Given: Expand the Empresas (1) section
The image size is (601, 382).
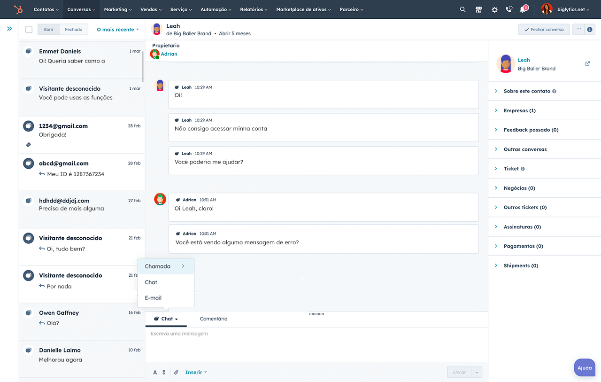Looking at the screenshot, I should pyautogui.click(x=545, y=110).
